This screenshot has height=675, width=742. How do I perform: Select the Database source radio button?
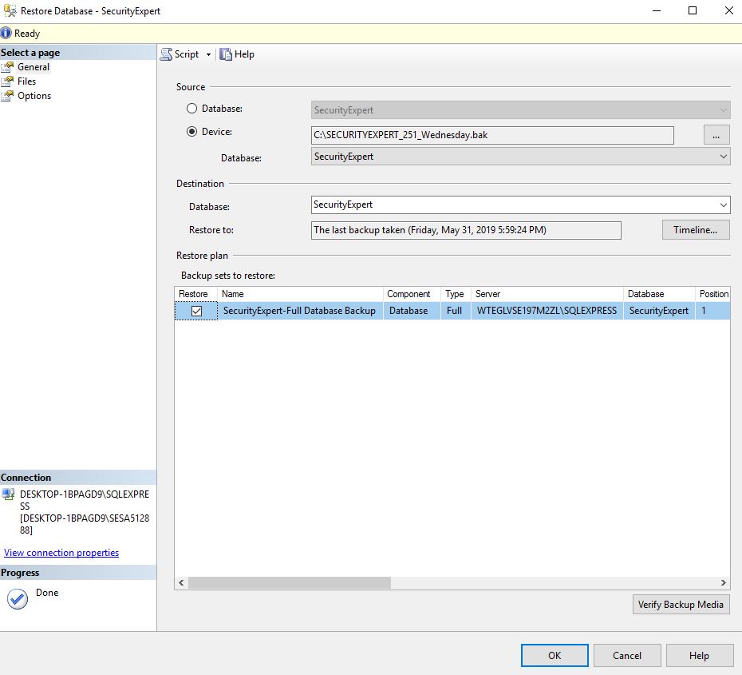tap(191, 109)
